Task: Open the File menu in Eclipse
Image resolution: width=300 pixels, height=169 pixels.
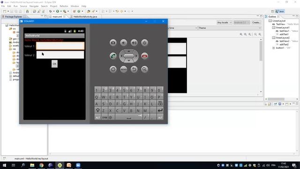Action: (3, 6)
